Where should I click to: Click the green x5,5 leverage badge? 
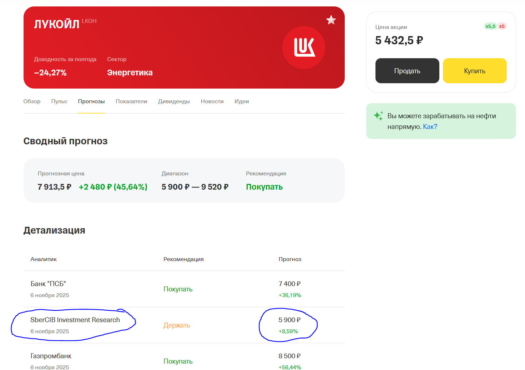coord(490,26)
